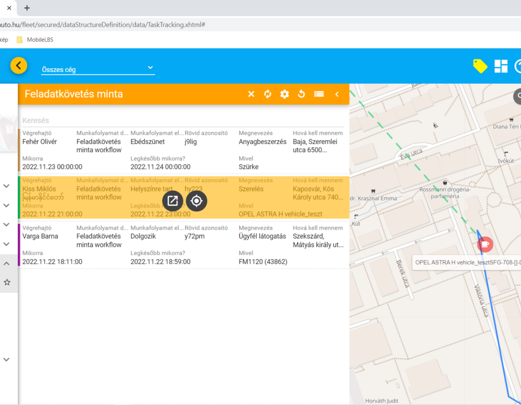Click the FM1120 (43862) vehicle value

(263, 262)
